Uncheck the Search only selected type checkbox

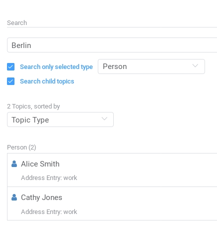click(x=10, y=67)
